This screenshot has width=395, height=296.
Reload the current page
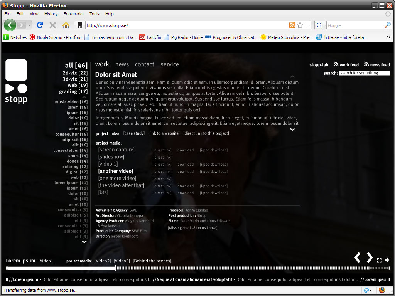[x=40, y=25]
